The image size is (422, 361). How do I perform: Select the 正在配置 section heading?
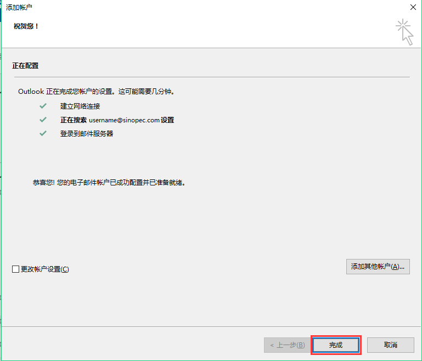[x=25, y=66]
